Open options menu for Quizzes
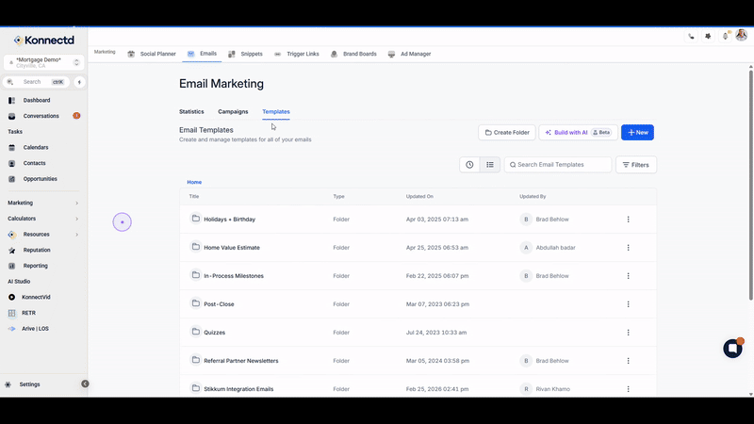Screen dimensions: 754x424 click(x=628, y=333)
